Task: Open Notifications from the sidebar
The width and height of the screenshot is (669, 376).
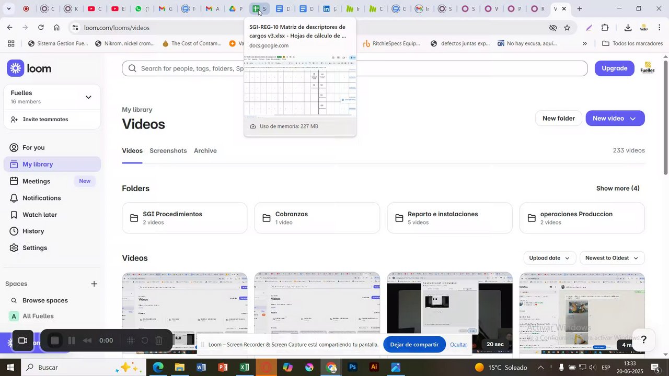Action: [x=42, y=198]
